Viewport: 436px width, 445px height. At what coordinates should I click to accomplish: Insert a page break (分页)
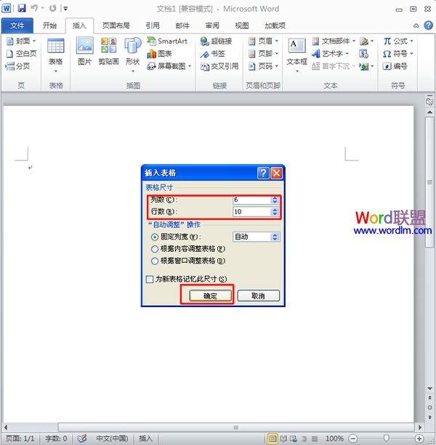coord(17,66)
